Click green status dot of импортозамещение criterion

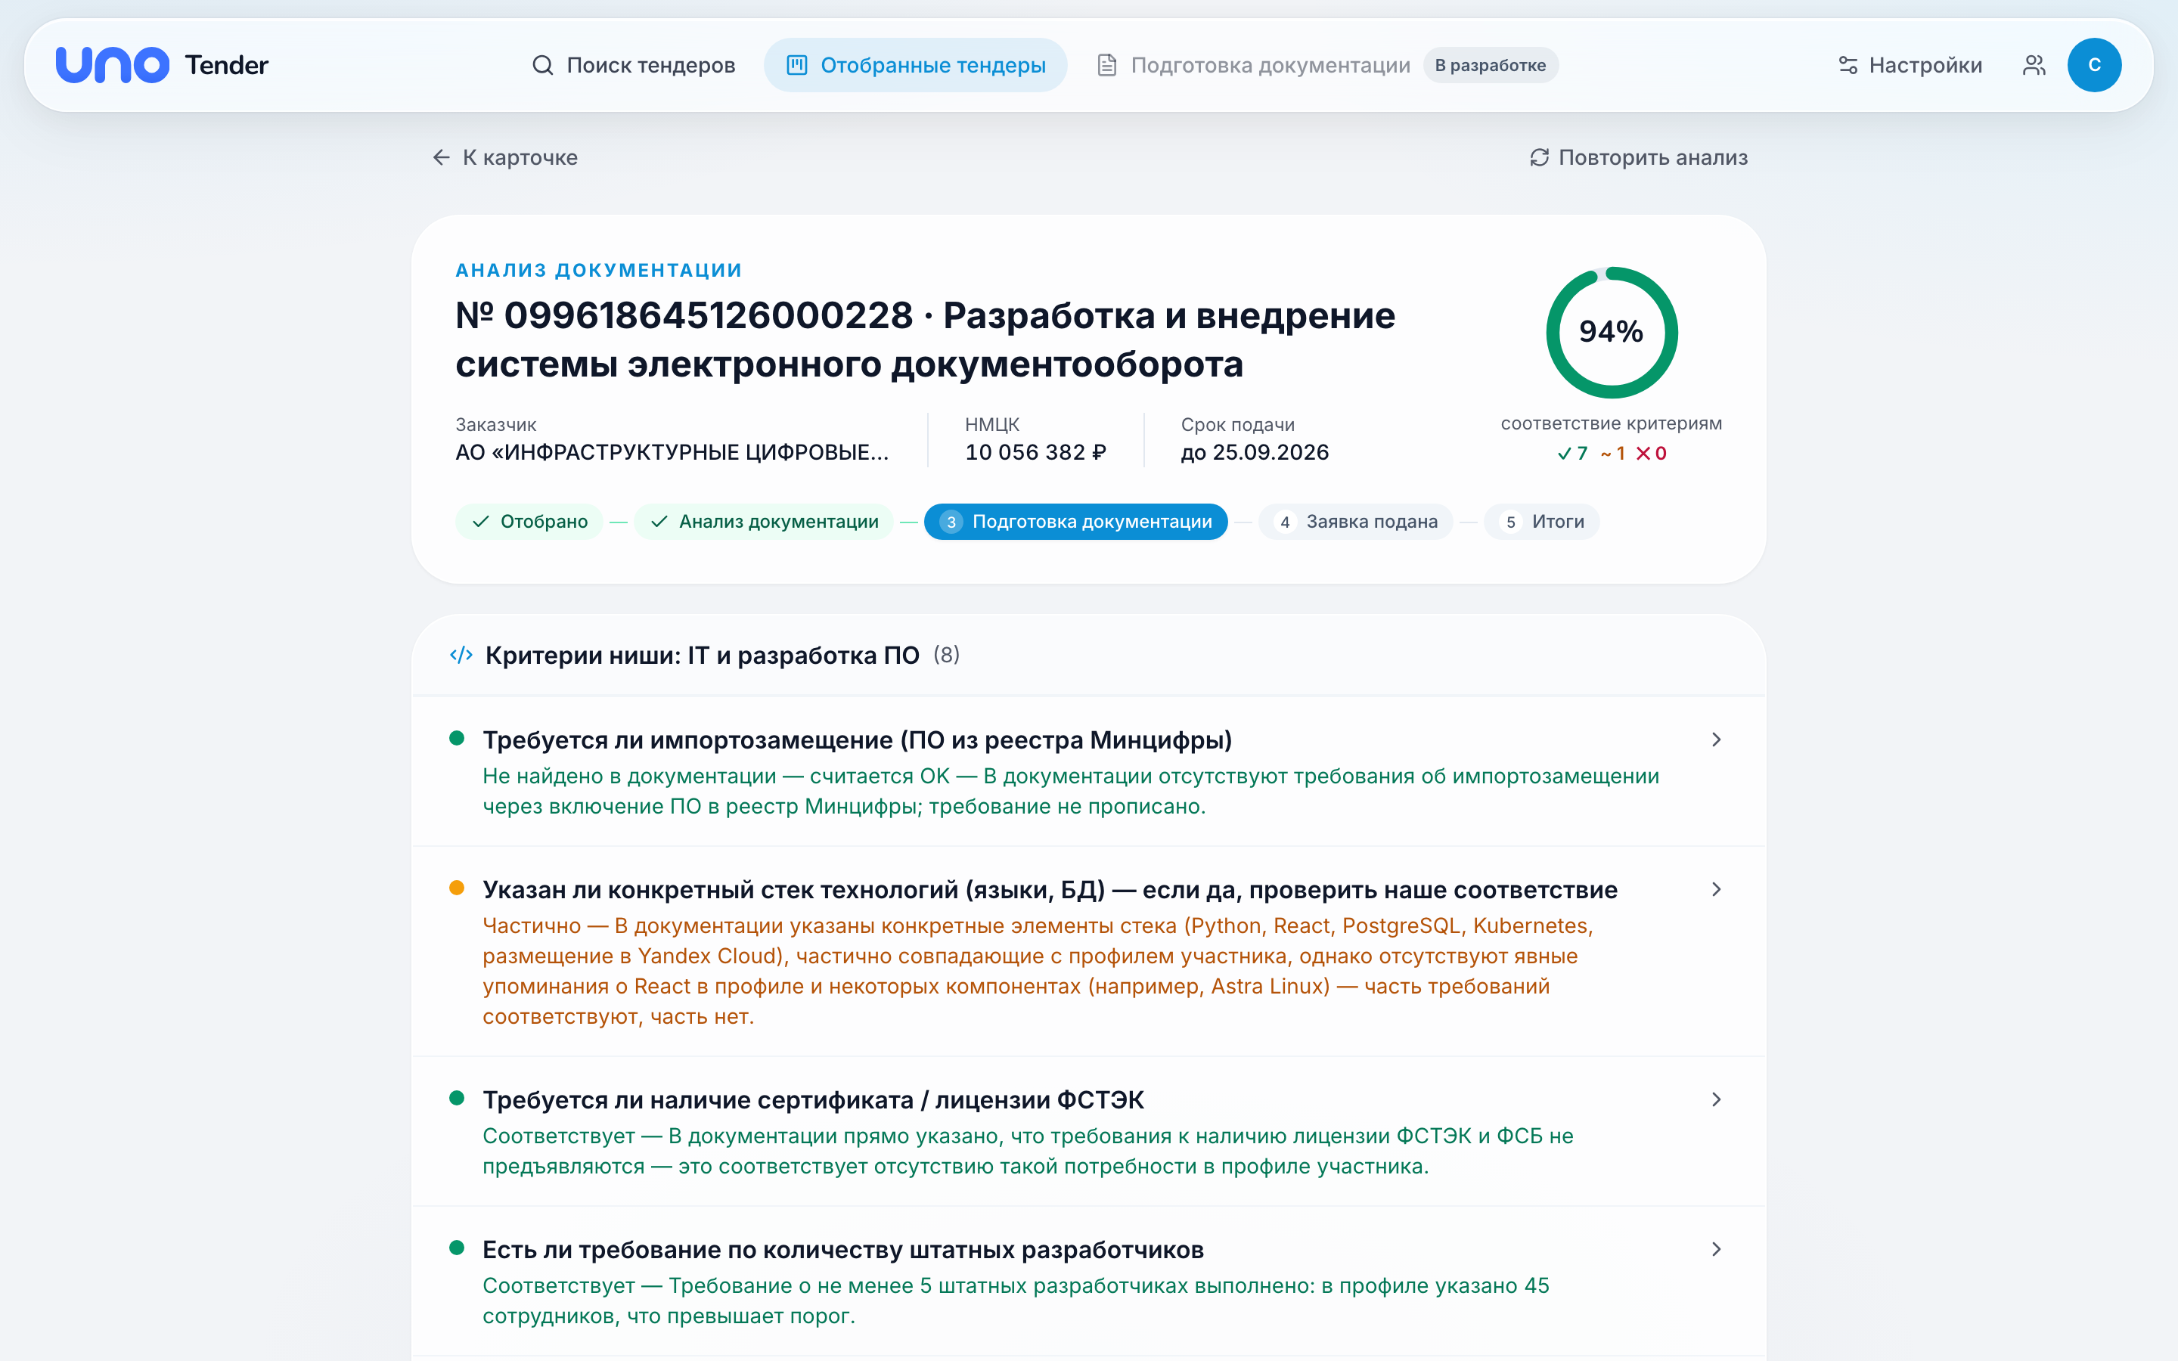point(456,738)
